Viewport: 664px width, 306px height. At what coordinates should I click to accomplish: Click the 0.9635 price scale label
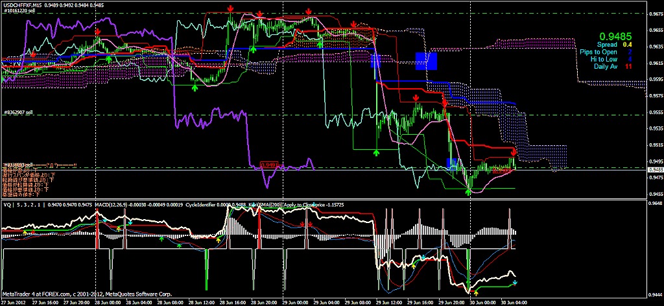click(x=656, y=47)
